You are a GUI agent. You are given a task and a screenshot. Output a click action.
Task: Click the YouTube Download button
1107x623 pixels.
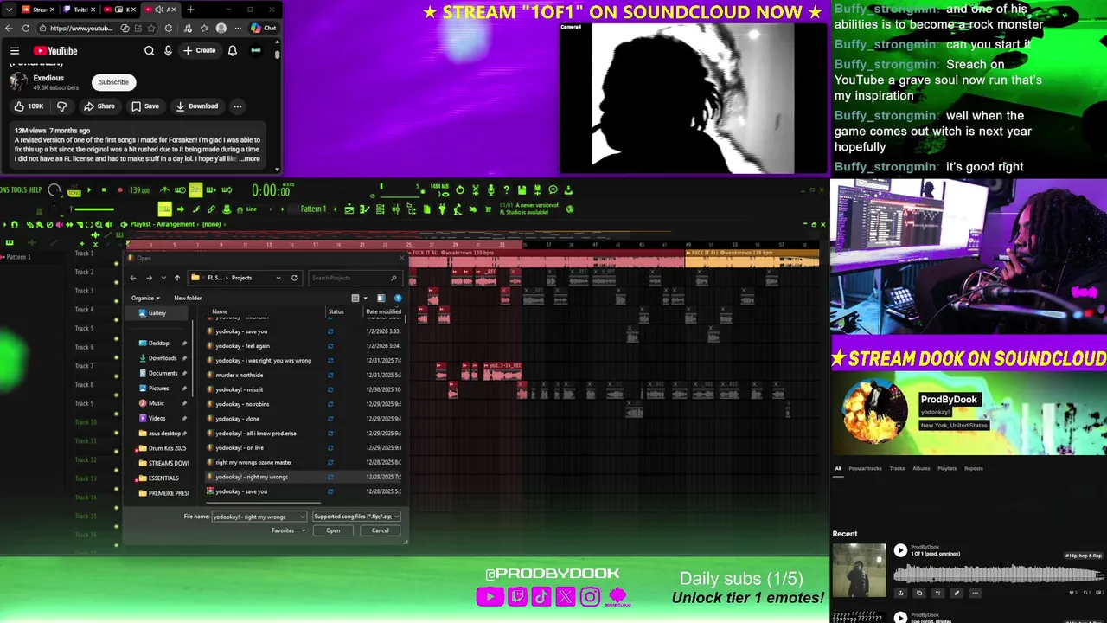pyautogui.click(x=196, y=106)
